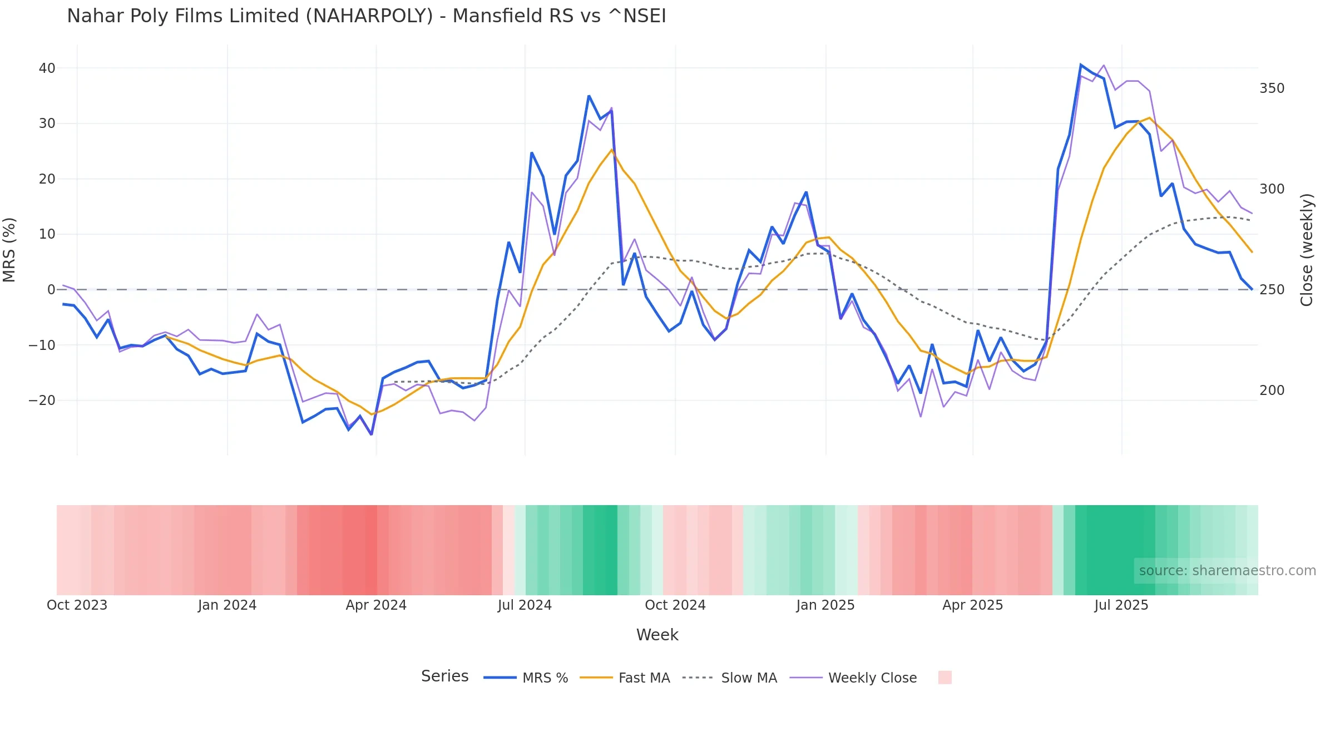
Task: Click the 'Apr 2024' x-axis label
Action: coord(376,605)
